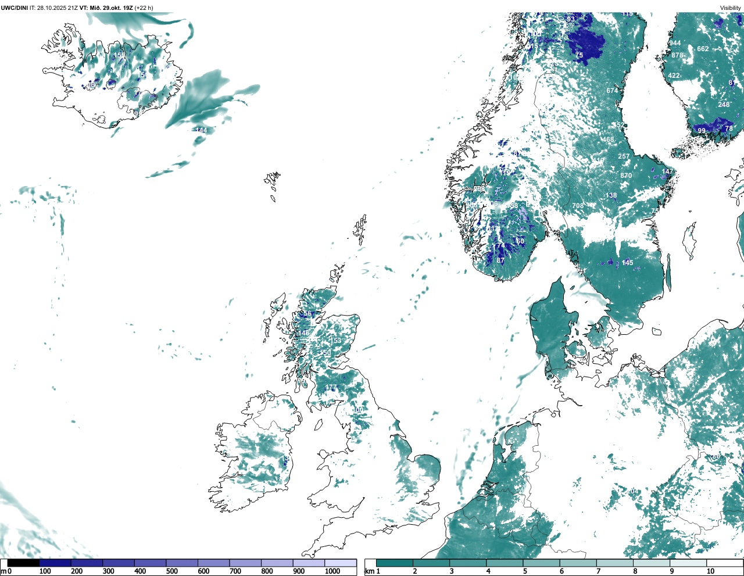Click the '500' metre tick label

click(x=172, y=571)
